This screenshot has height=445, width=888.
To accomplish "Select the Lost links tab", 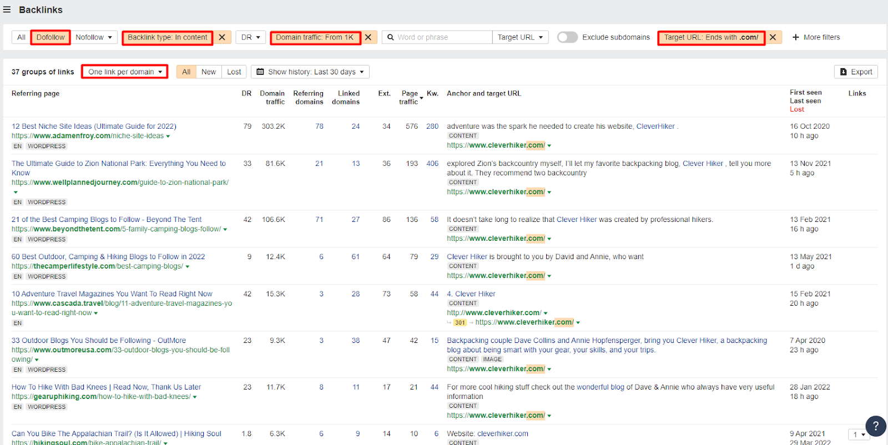I will [x=234, y=72].
